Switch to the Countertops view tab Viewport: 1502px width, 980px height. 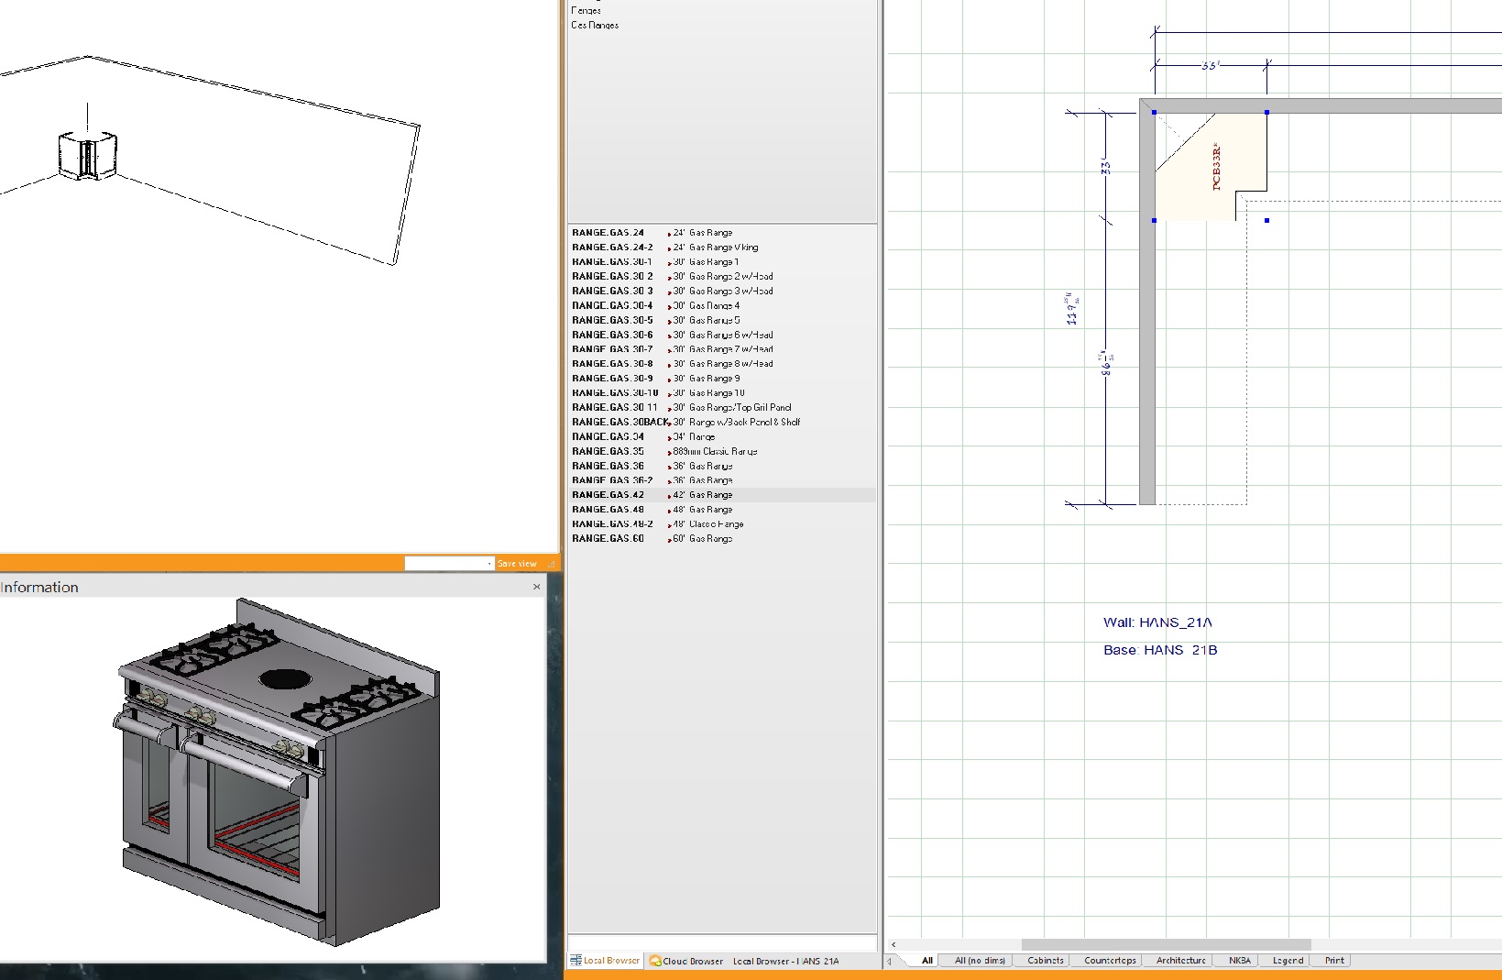pos(1110,961)
